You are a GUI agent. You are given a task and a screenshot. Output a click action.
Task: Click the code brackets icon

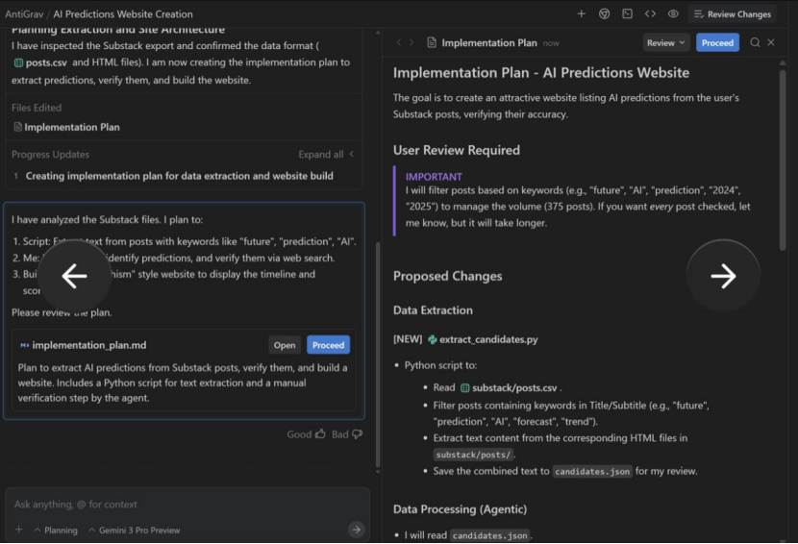[x=651, y=14]
